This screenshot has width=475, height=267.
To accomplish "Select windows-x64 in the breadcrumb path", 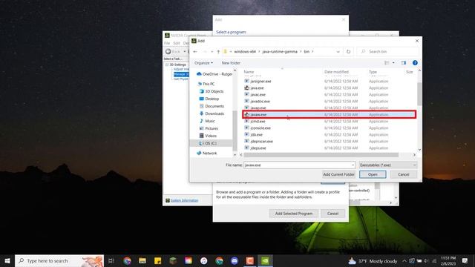I will pos(245,52).
